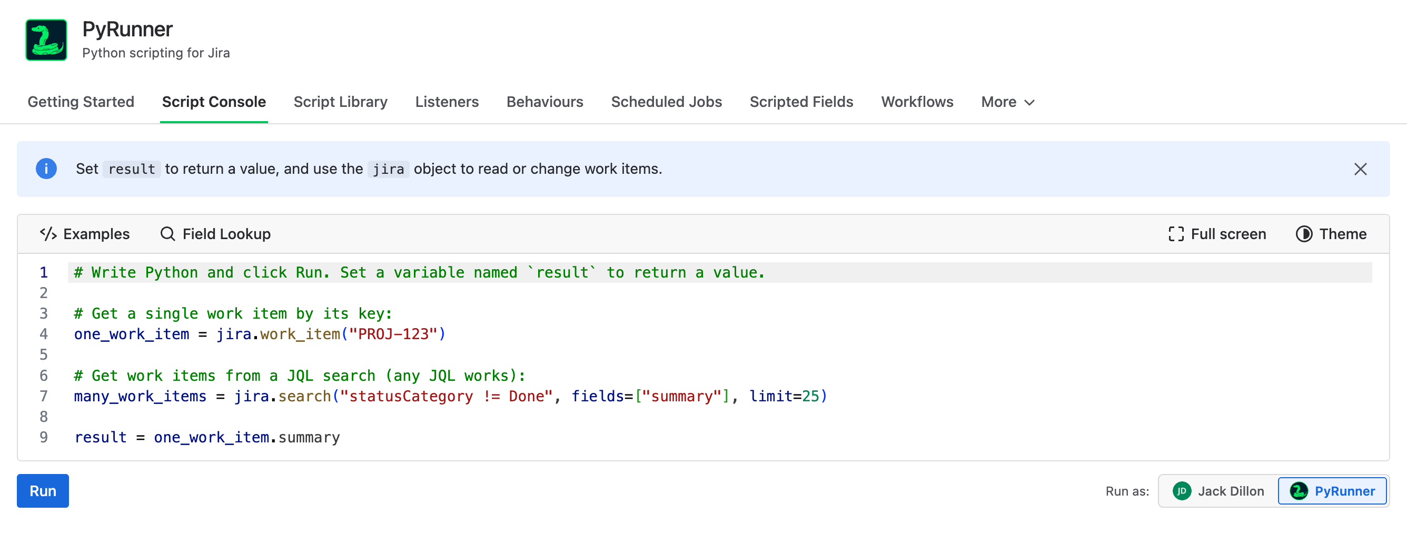Screen dimensions: 1407x533
Task: Click the Theme half-circle icon
Action: tap(1304, 234)
